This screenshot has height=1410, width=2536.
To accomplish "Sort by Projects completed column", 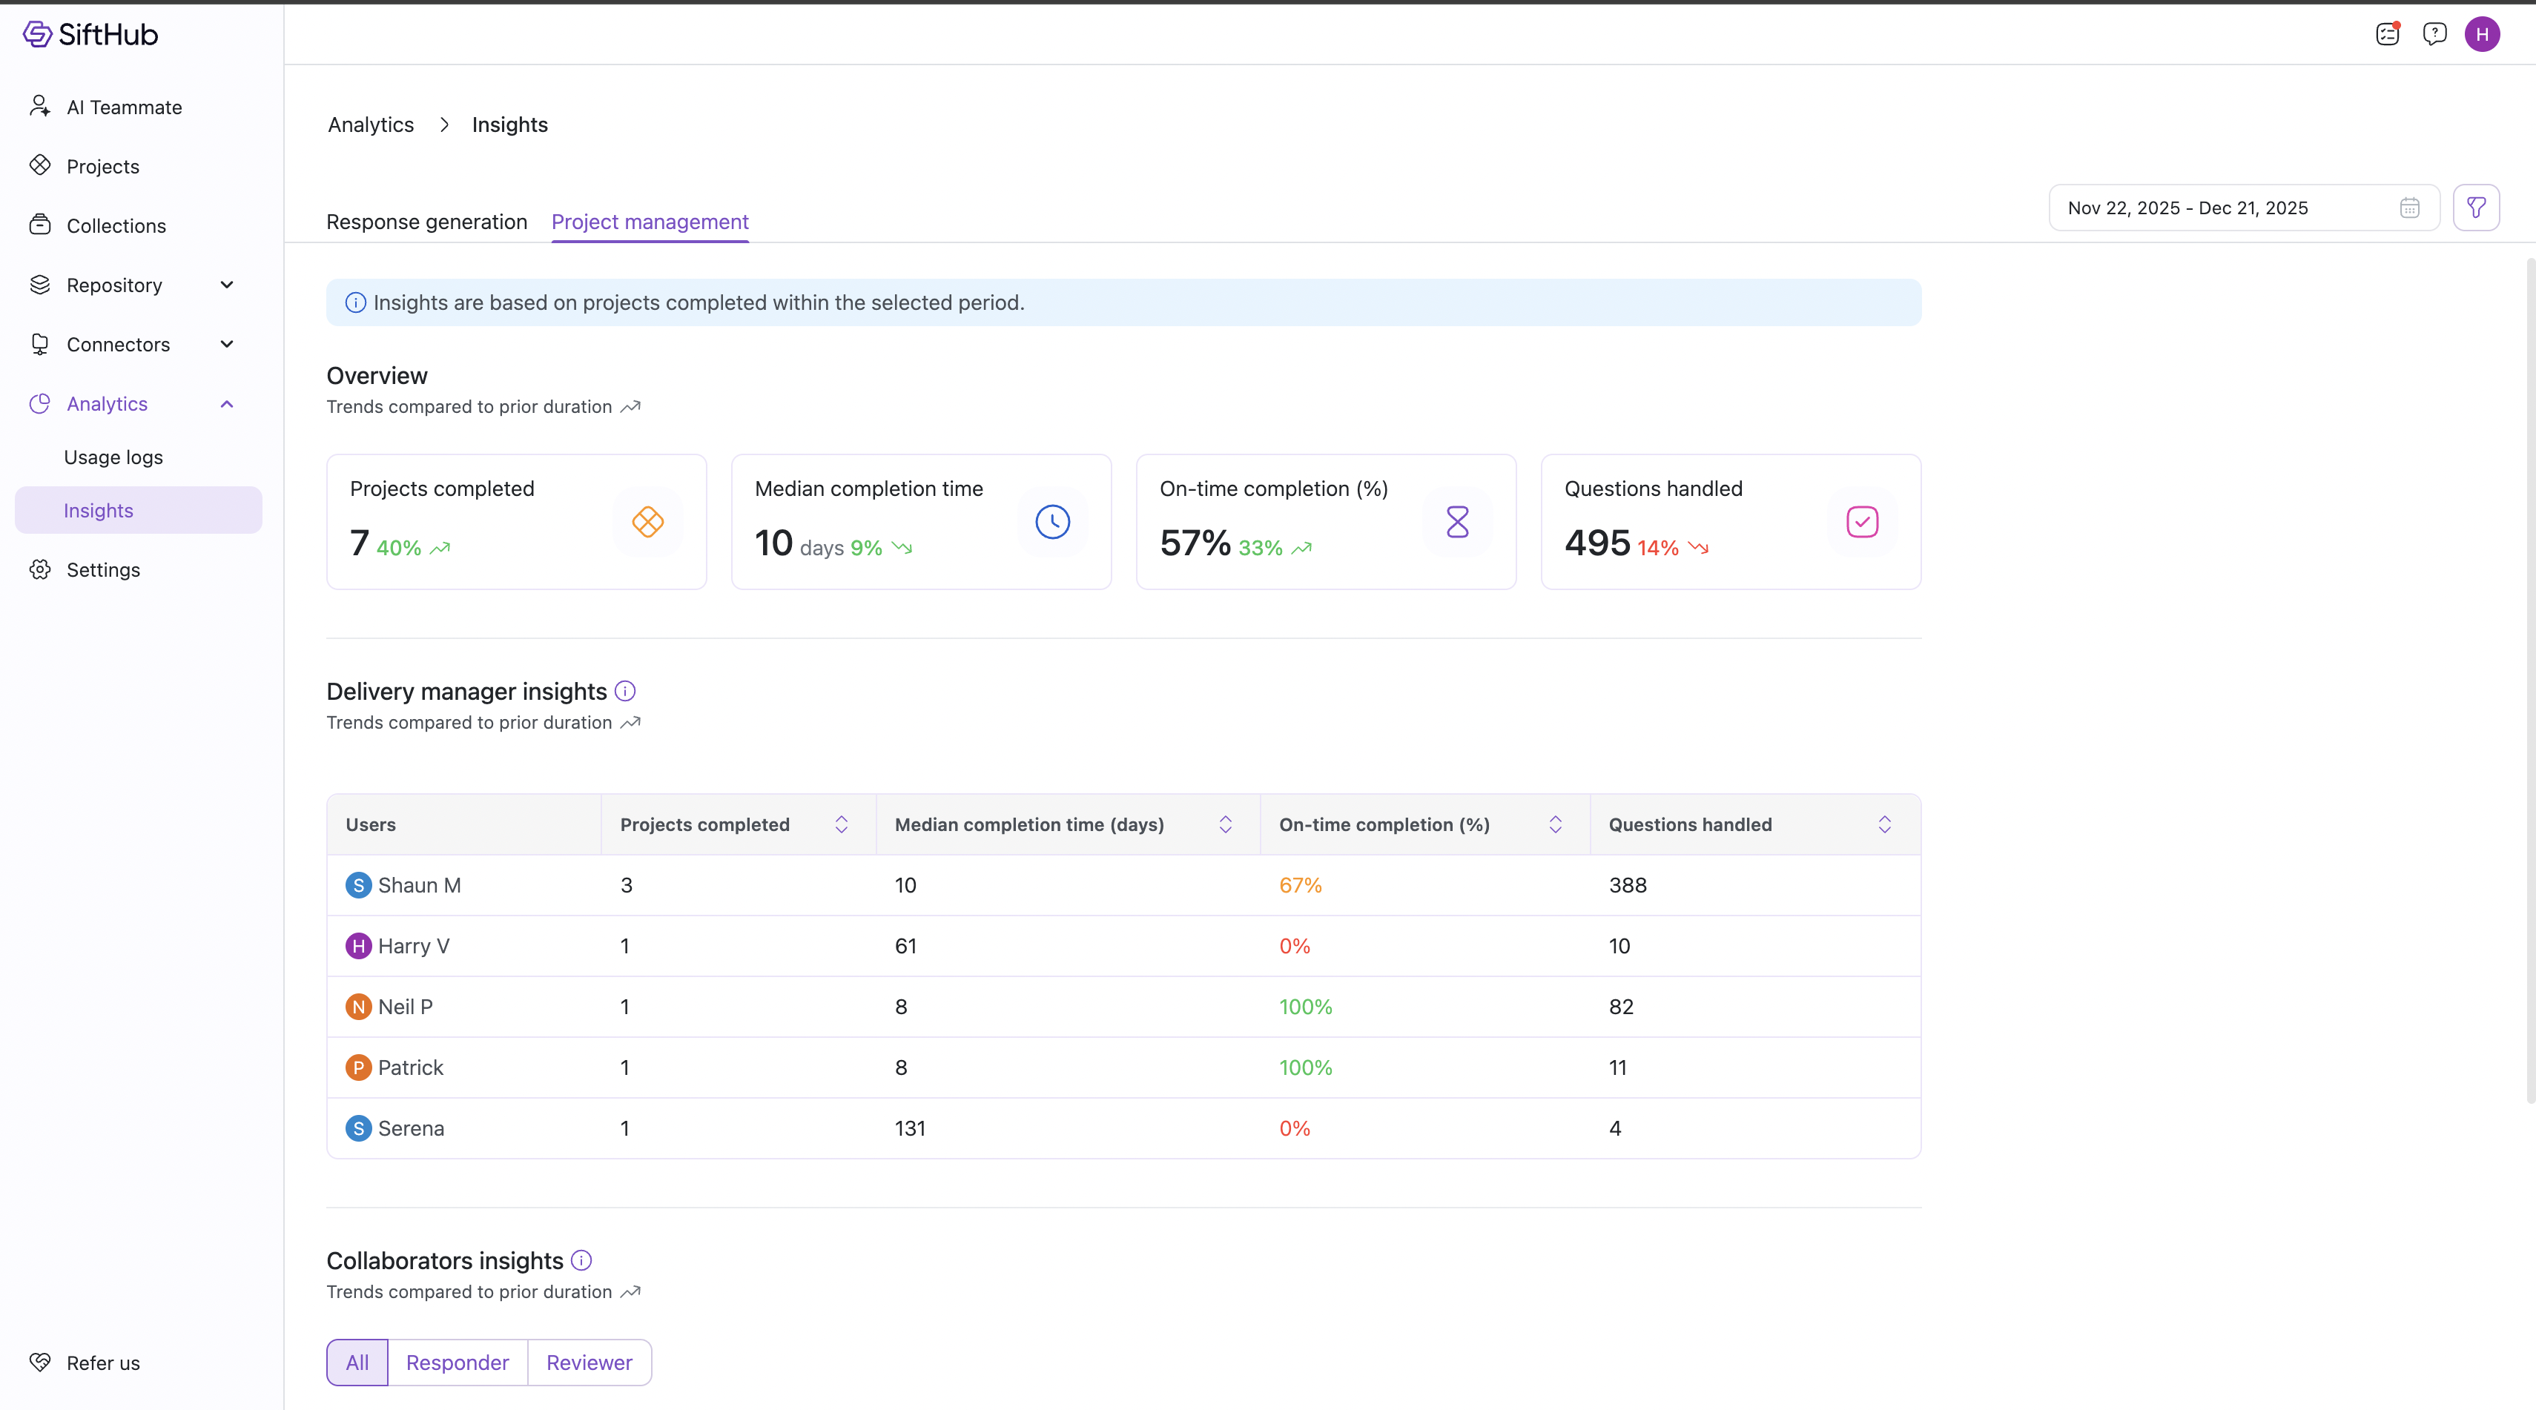I will [x=841, y=824].
